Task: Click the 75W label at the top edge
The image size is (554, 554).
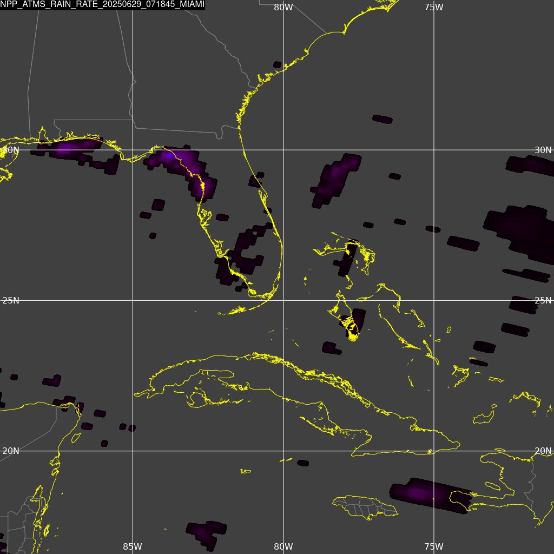Action: 434,8
